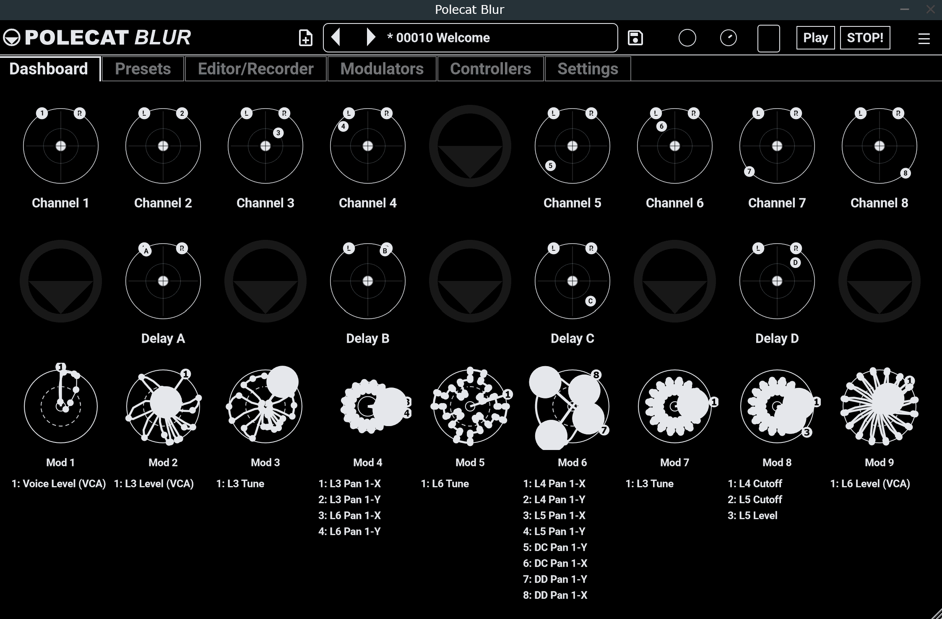Click the Channel 5 label

point(572,203)
